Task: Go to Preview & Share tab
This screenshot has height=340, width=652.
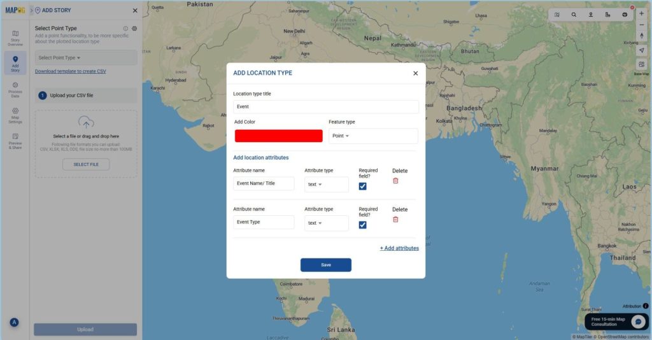Action: 15,141
